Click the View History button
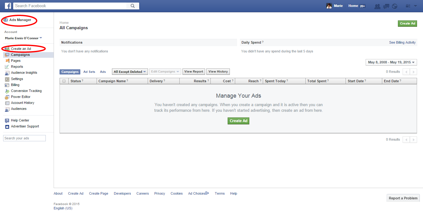This screenshot has width=423, height=216. 218,72
